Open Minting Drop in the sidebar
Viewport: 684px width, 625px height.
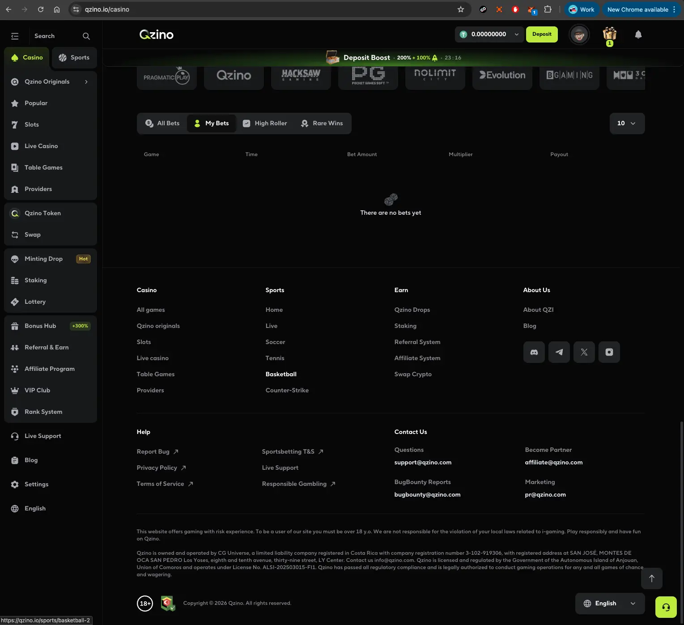[51, 259]
